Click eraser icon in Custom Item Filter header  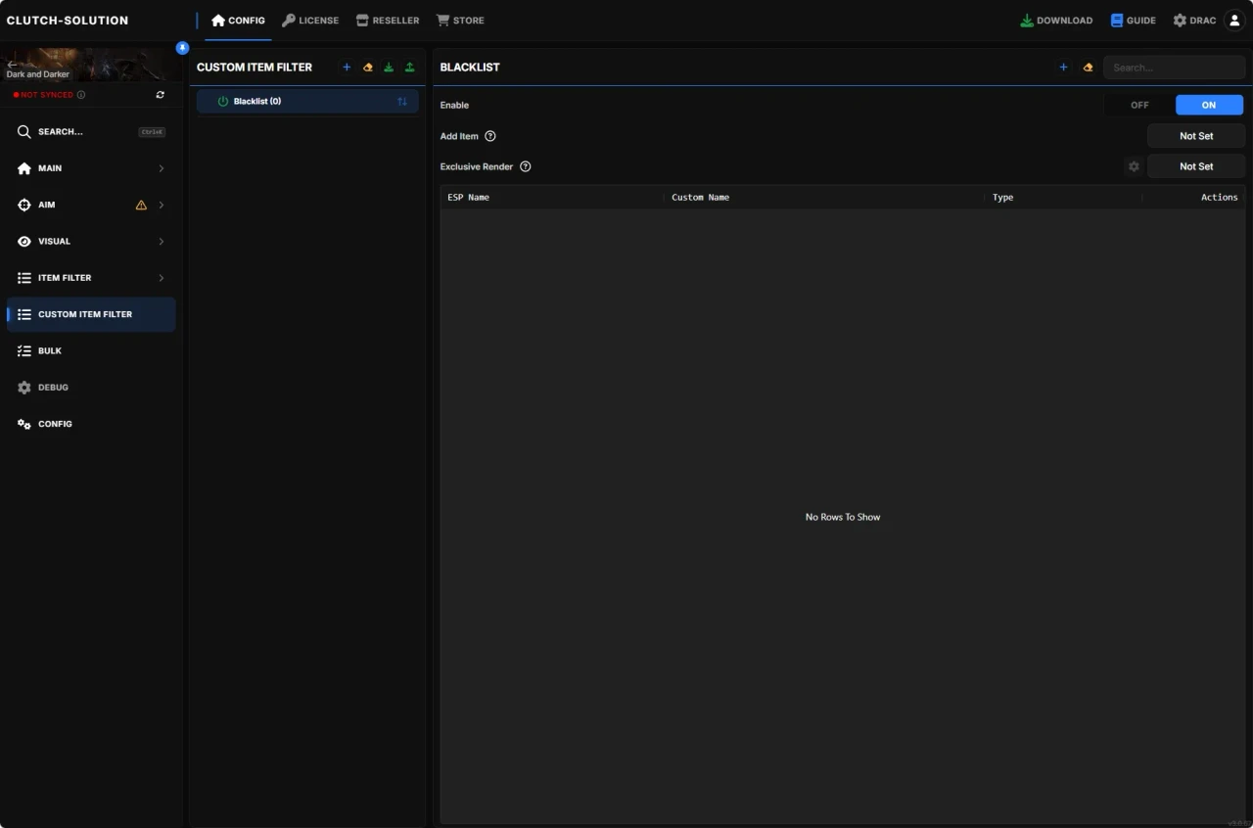point(368,68)
